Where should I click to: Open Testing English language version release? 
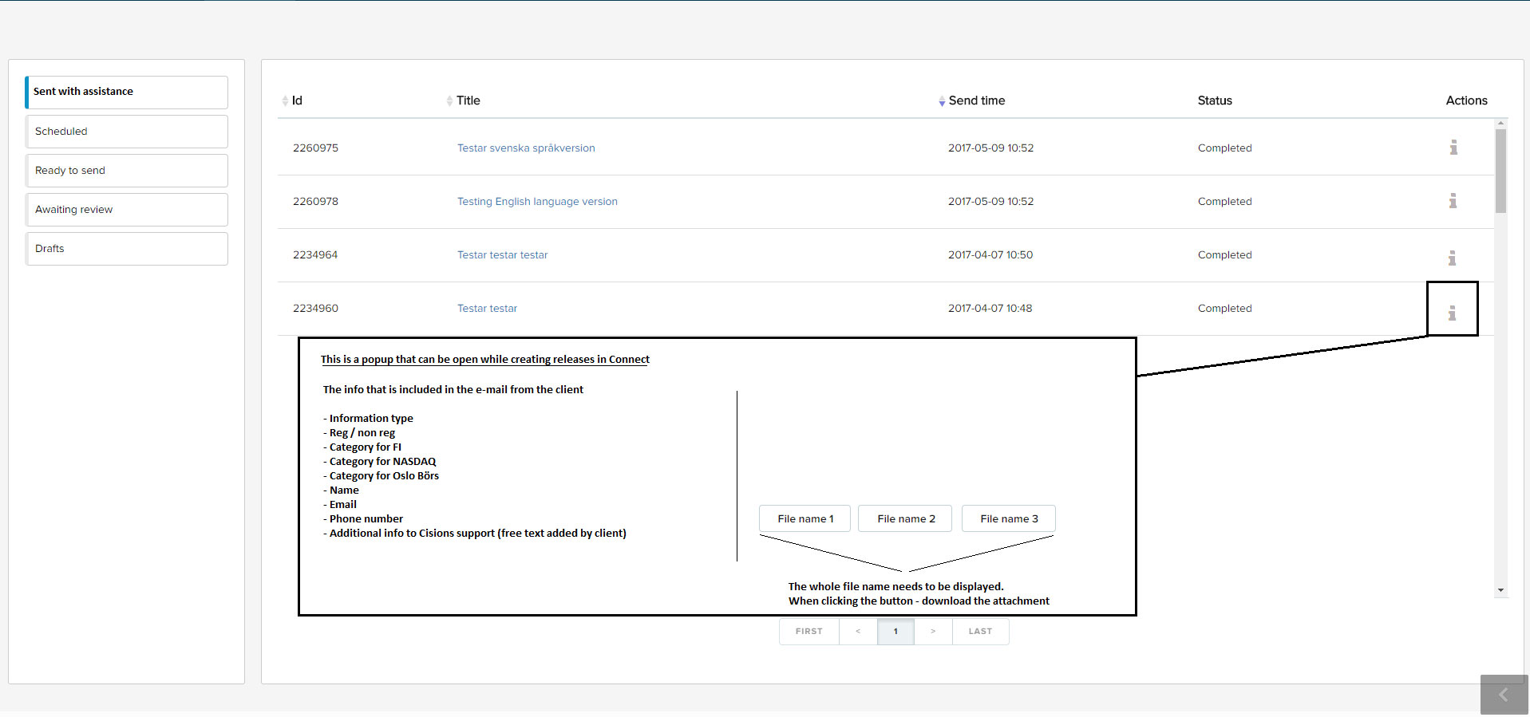537,202
